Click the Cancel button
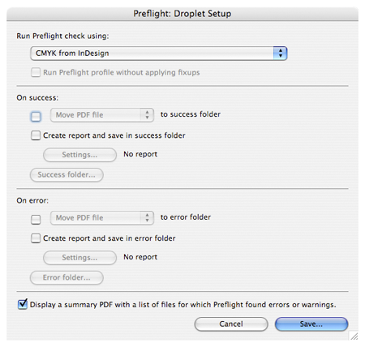Screen dimensions: 365x347 point(231,324)
